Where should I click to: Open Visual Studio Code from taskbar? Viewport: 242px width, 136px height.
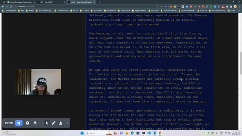[x=149, y=133]
